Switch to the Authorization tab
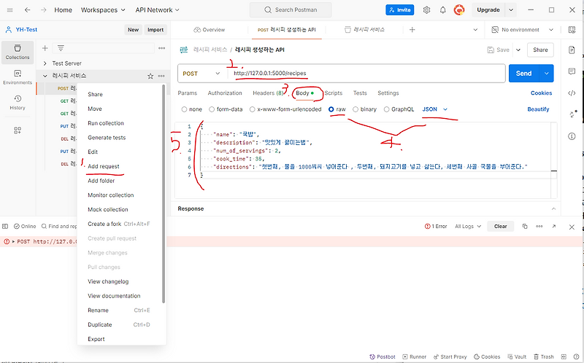This screenshot has height=363, width=584. [225, 93]
